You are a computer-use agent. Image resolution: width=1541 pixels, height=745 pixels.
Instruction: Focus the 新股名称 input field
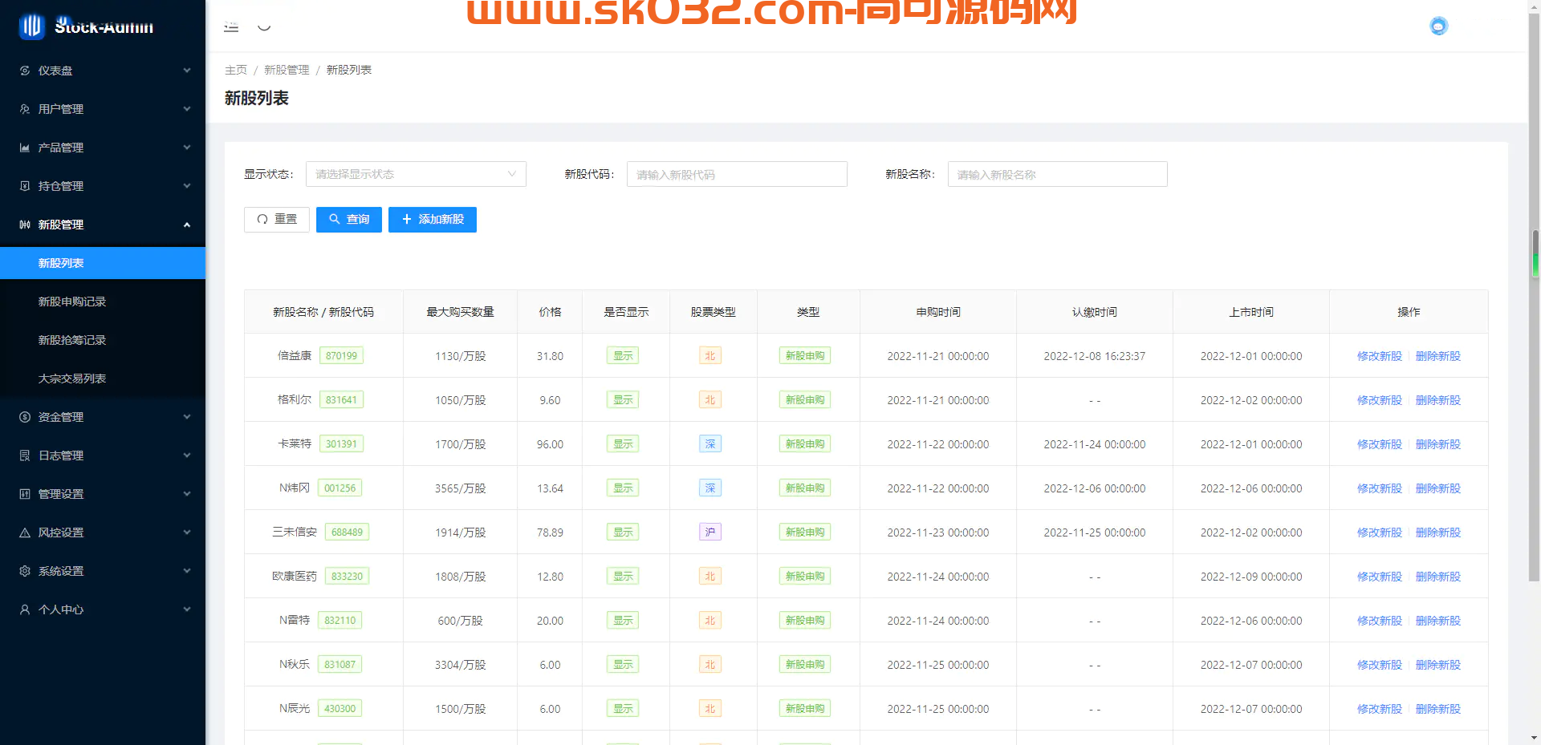tap(1057, 174)
